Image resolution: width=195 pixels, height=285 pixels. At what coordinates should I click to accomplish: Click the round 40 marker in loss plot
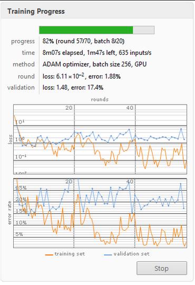point(130,108)
